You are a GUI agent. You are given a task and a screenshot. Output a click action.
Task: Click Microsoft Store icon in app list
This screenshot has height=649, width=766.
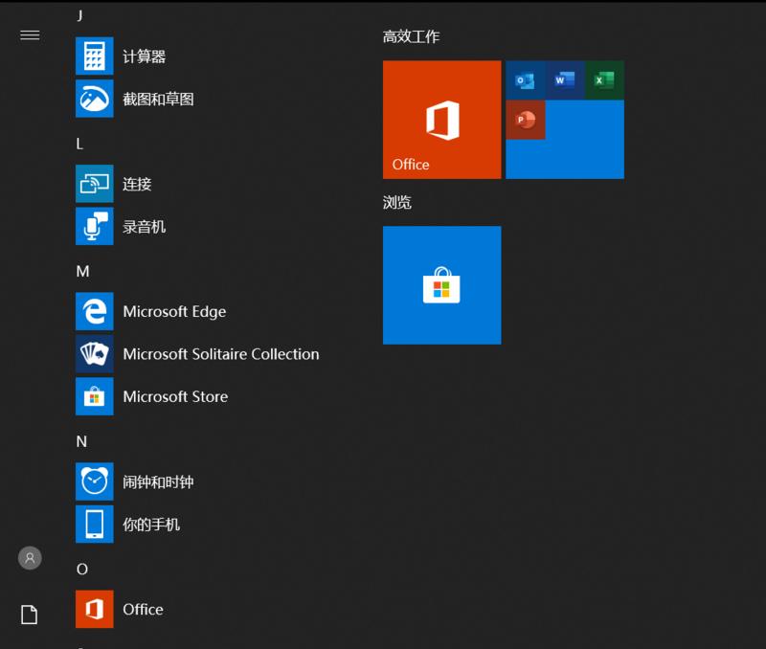click(x=94, y=396)
